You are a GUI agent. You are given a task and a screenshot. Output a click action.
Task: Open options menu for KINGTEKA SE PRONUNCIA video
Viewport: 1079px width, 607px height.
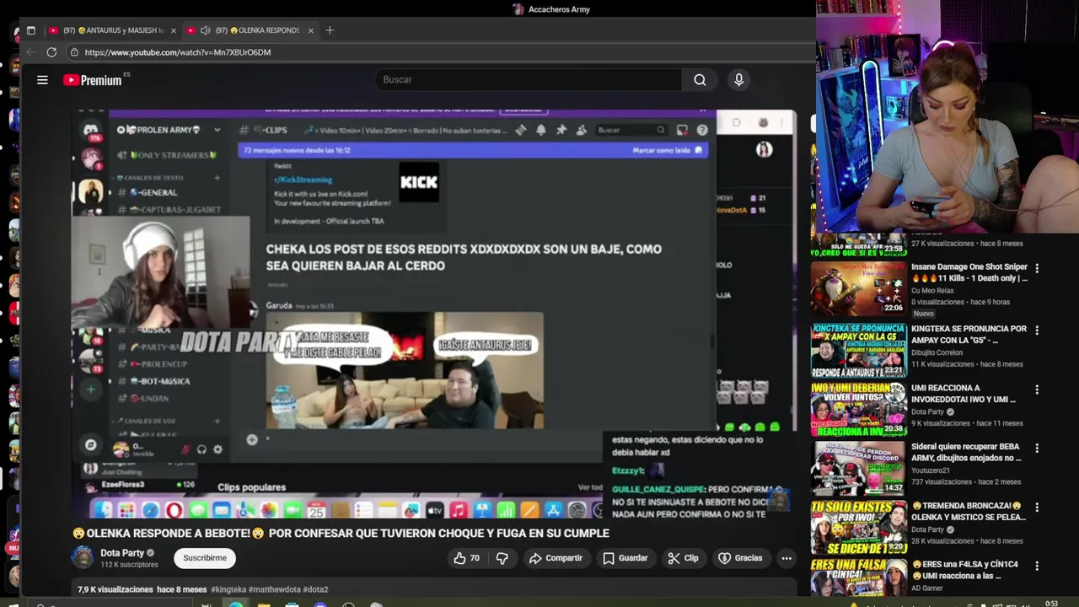(1037, 330)
